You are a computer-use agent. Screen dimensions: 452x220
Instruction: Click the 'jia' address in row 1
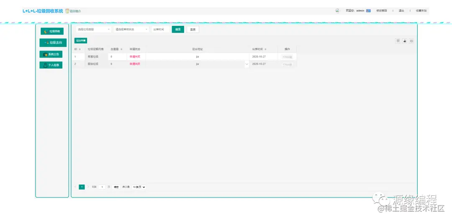click(x=198, y=57)
